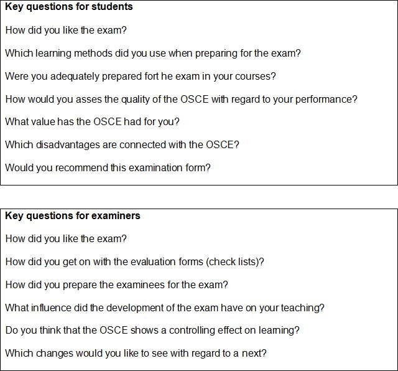Click "Would you recommend this examination form?"
Screen dimensions: 398x371
108,167
